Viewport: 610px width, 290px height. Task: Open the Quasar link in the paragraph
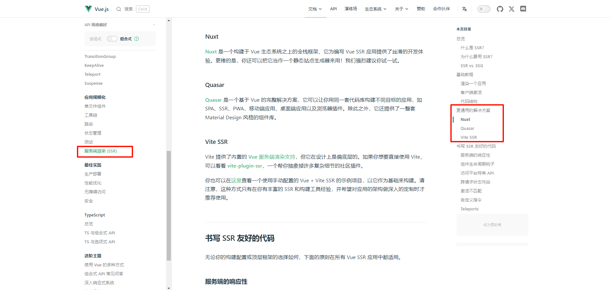click(x=213, y=100)
